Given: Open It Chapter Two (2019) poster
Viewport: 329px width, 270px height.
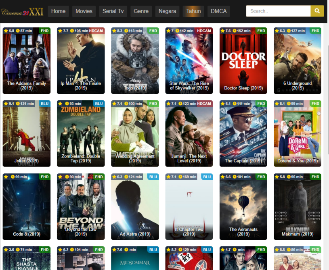Looking at the screenshot, I should click(x=189, y=207).
